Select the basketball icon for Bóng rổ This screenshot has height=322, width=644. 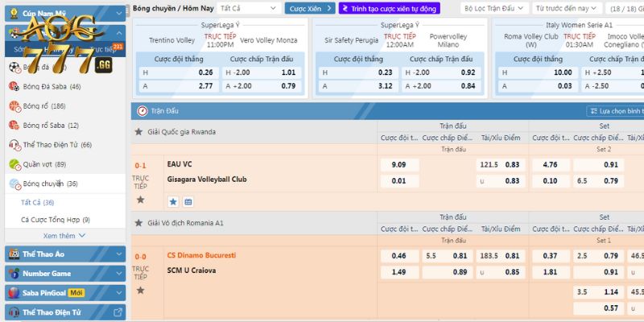tap(14, 106)
